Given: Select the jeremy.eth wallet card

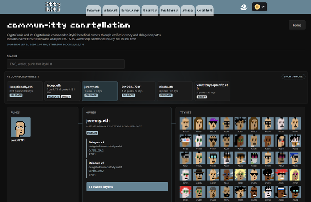Looking at the screenshot, I should click(x=100, y=91).
